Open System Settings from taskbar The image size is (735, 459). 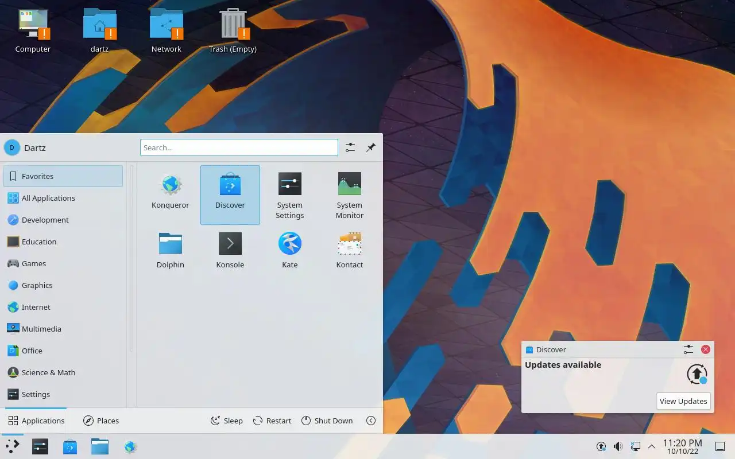pos(40,446)
